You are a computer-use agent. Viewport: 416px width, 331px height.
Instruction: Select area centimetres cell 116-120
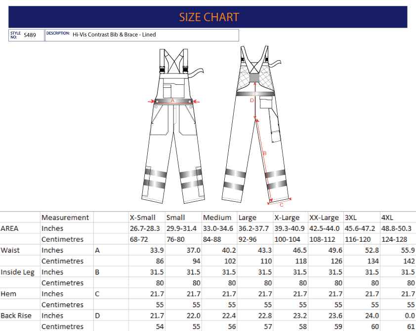click(x=362, y=239)
